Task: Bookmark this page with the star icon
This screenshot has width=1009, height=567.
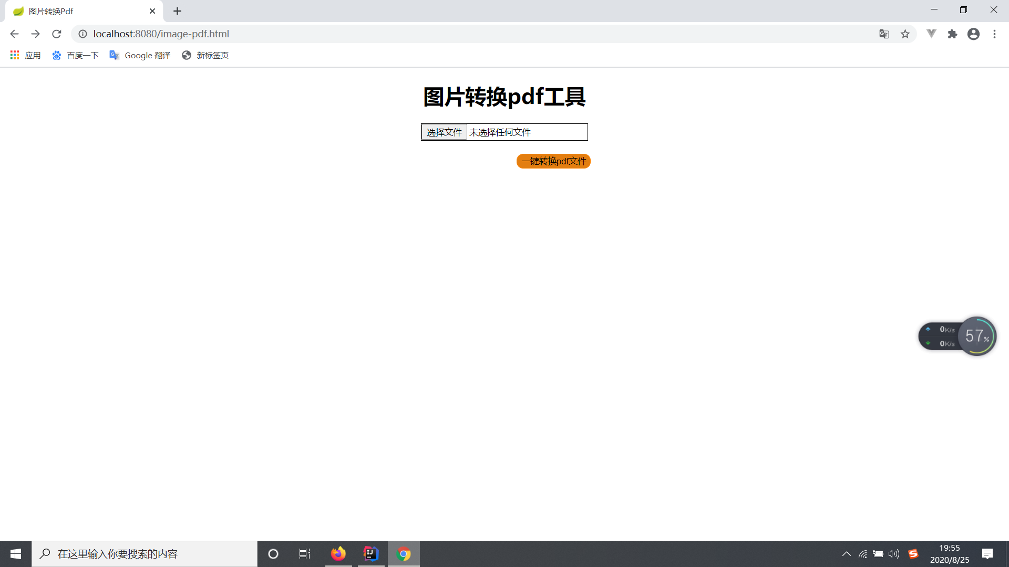Action: coord(905,34)
